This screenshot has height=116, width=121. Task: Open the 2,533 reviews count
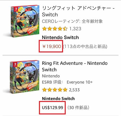(x=74, y=90)
